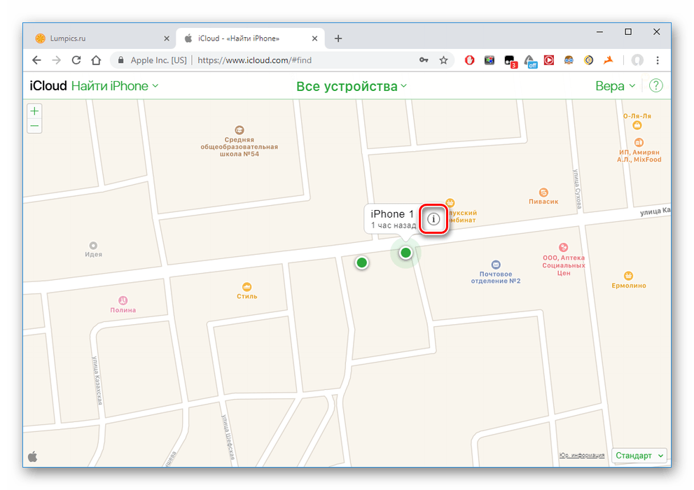Screen dimensions: 694x490
Task: Click the Идея place marker
Action: point(93,246)
